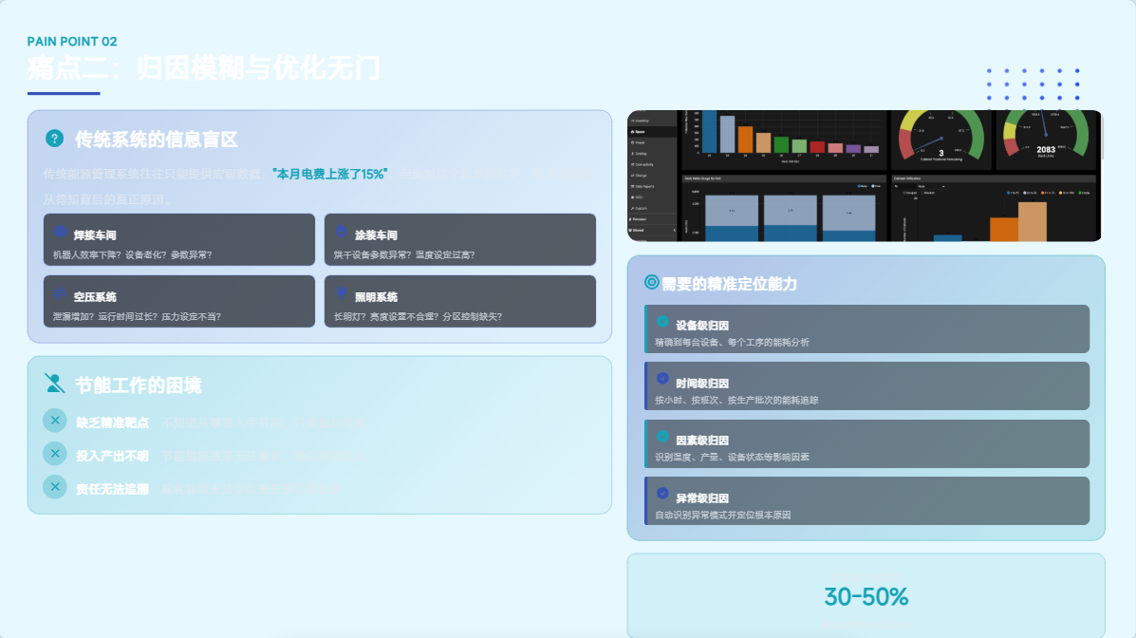Screen dimensions: 1136x638
Task: Select the 因素级归因 capability row
Action: pos(866,443)
